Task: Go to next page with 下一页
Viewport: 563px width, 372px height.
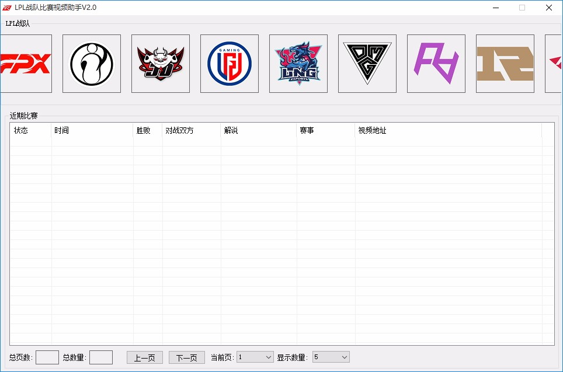Action: coord(187,357)
